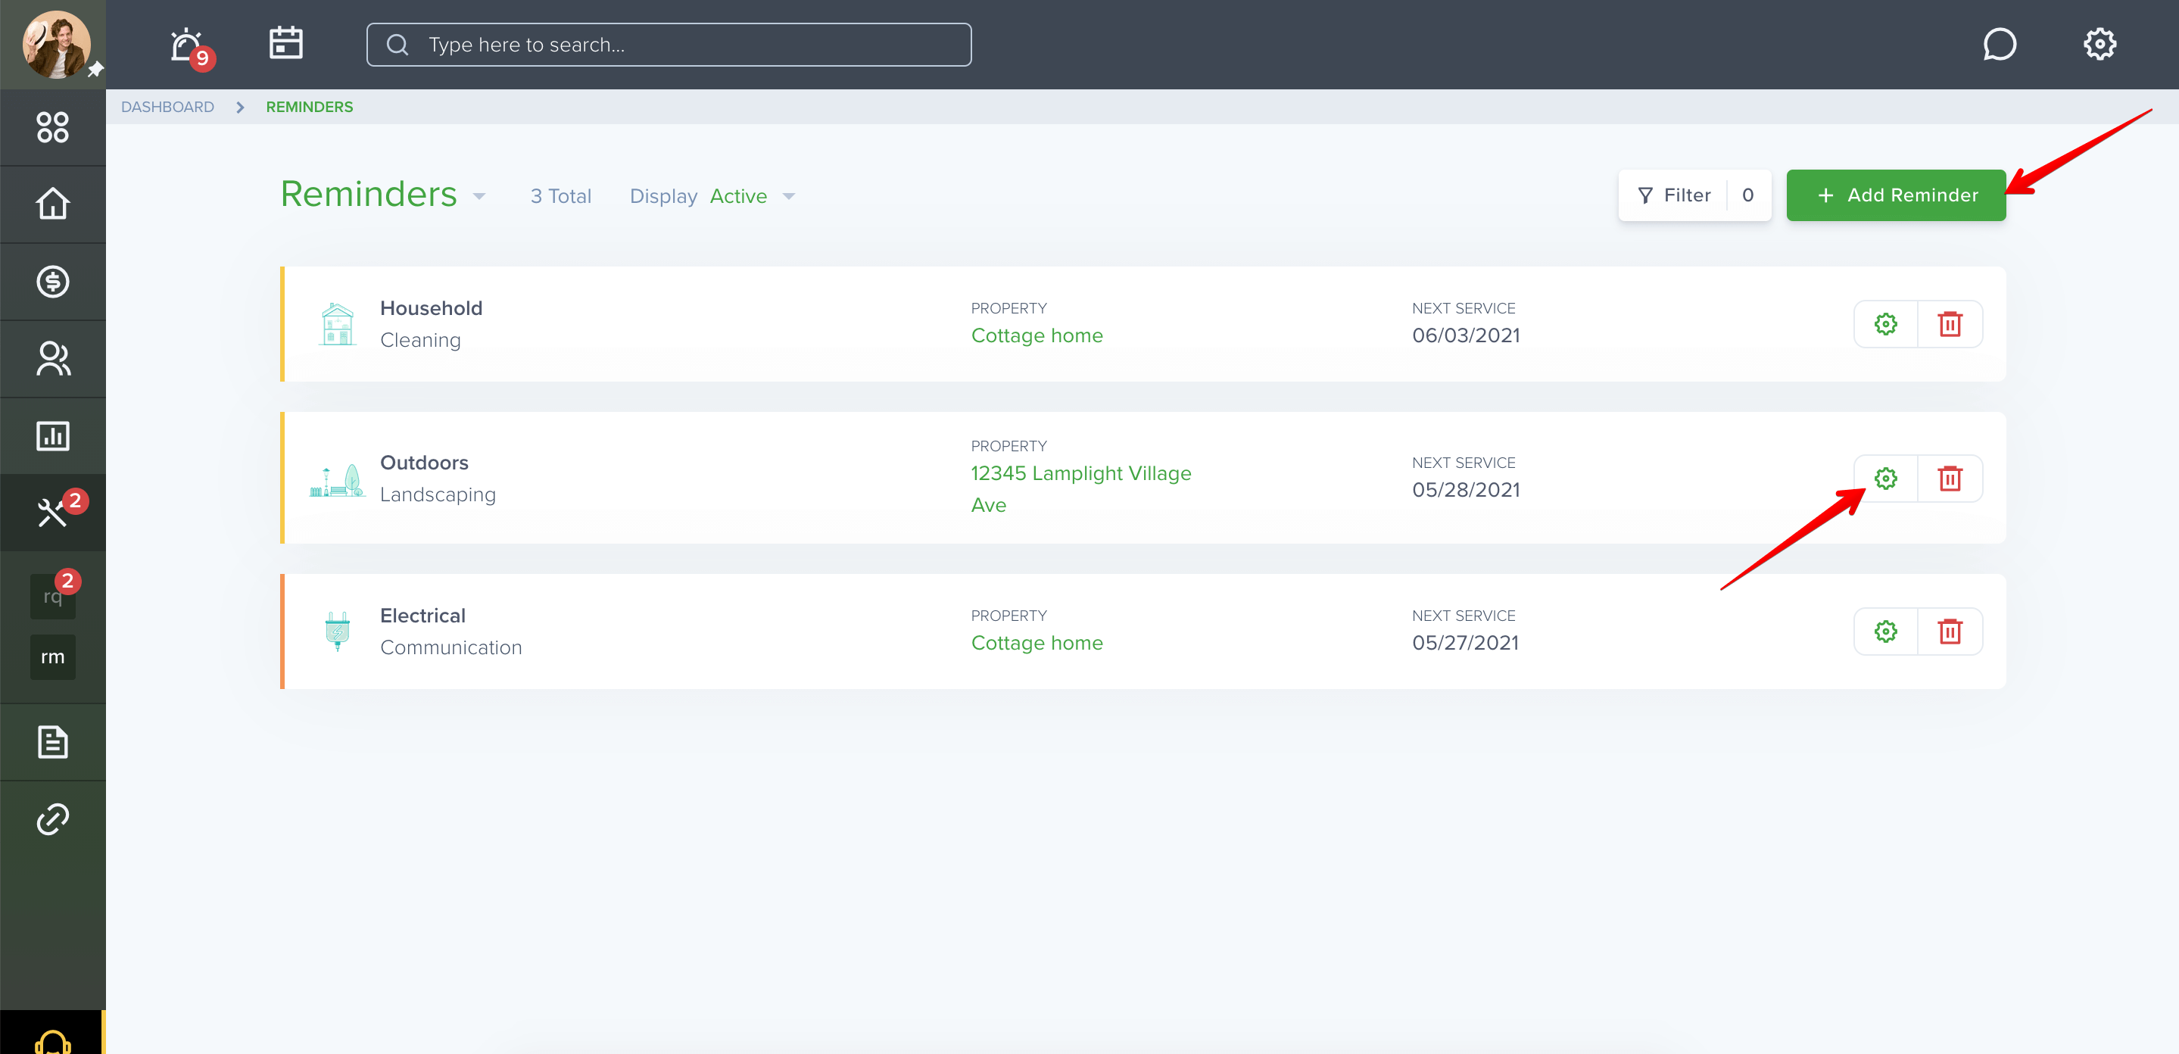
Task: Click the Add Reminder button
Action: (1896, 195)
